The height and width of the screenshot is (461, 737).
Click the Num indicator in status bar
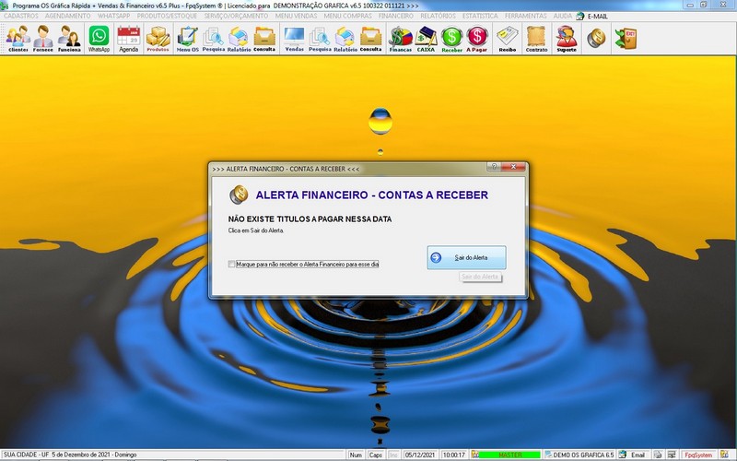[x=356, y=455]
